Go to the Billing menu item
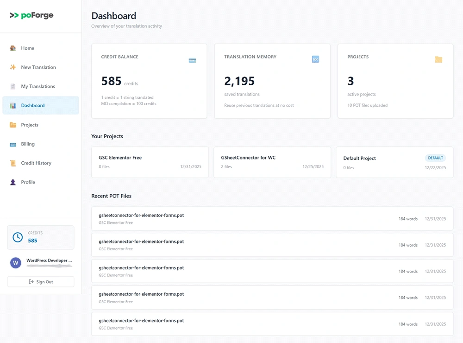Image resolution: width=463 pixels, height=343 pixels. pos(28,144)
